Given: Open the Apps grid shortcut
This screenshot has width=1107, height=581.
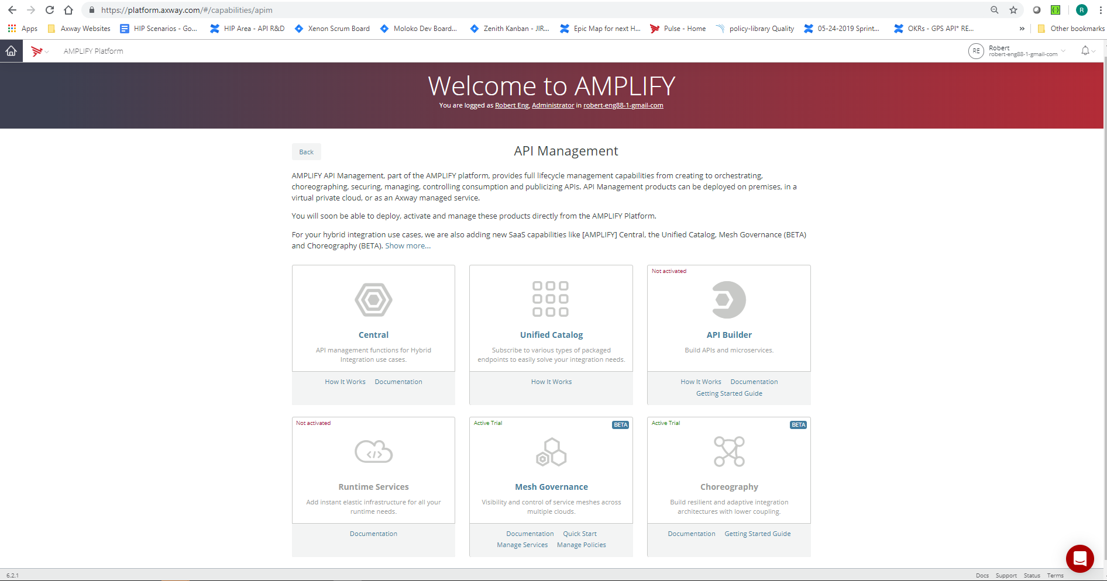Looking at the screenshot, I should tap(22, 29).
